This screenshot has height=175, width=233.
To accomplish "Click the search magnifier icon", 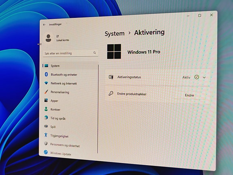I will click(95, 53).
